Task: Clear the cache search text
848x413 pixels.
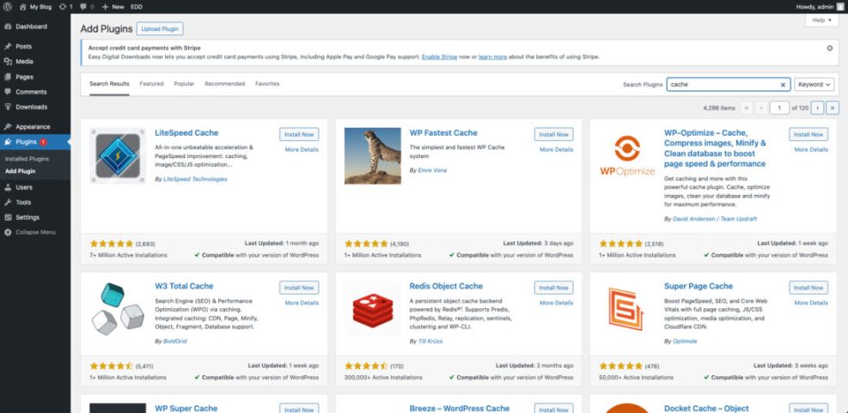Action: pyautogui.click(x=783, y=85)
